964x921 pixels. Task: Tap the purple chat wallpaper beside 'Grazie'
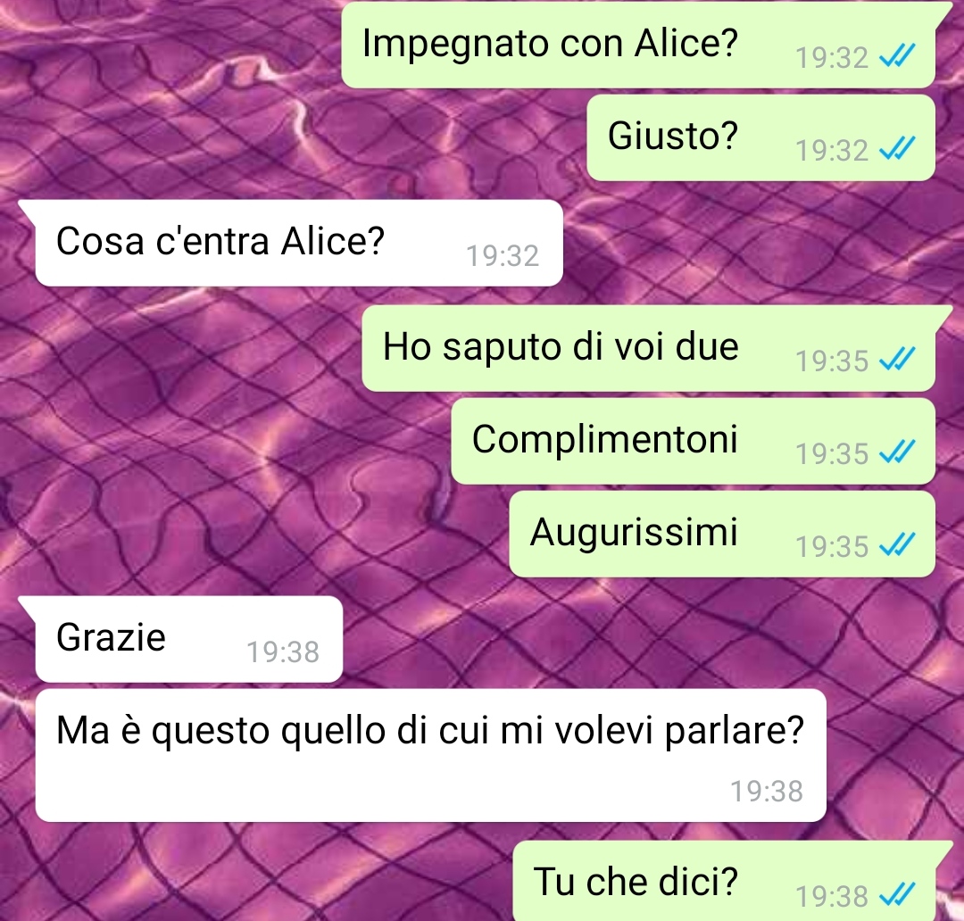615,639
